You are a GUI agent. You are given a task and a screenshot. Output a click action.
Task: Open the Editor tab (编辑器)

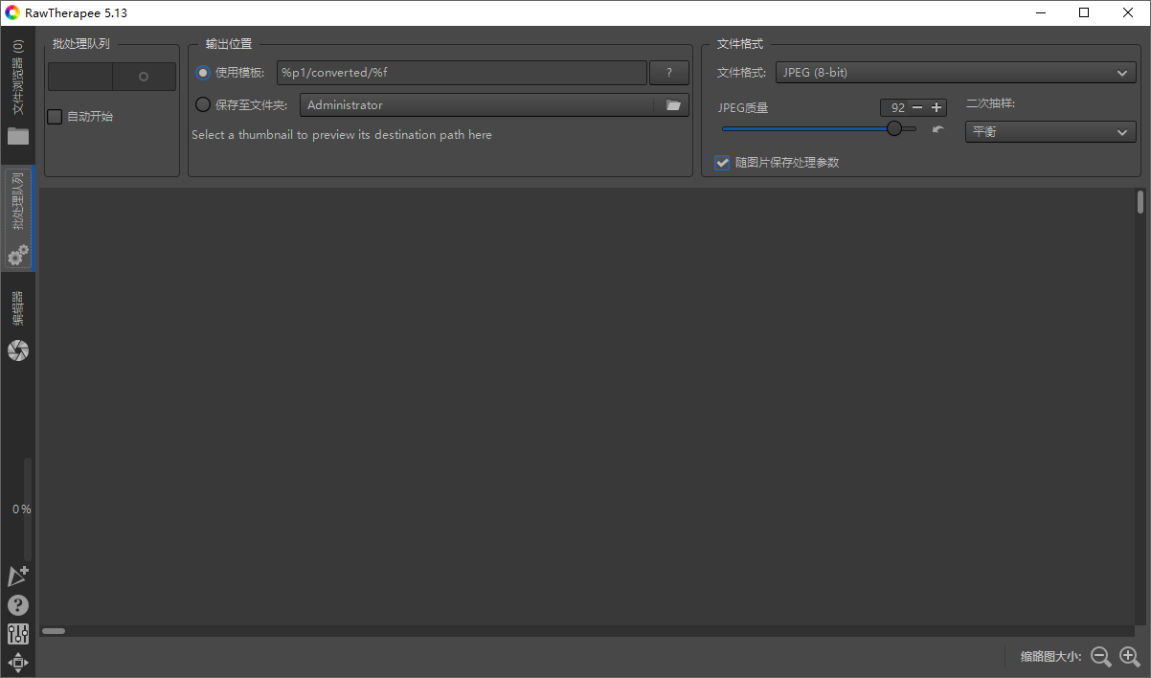[x=18, y=327]
